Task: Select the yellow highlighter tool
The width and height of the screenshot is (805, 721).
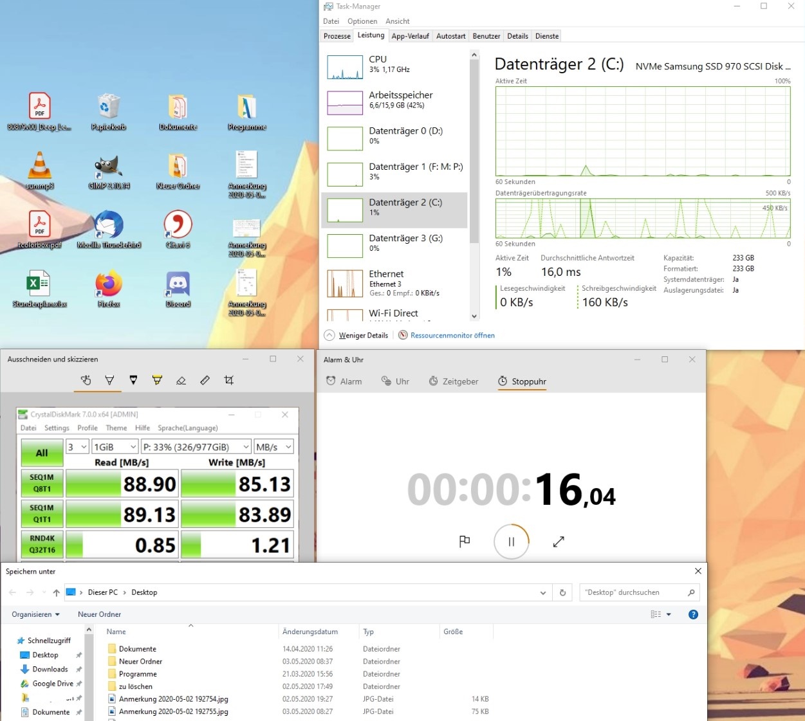Action: (157, 380)
